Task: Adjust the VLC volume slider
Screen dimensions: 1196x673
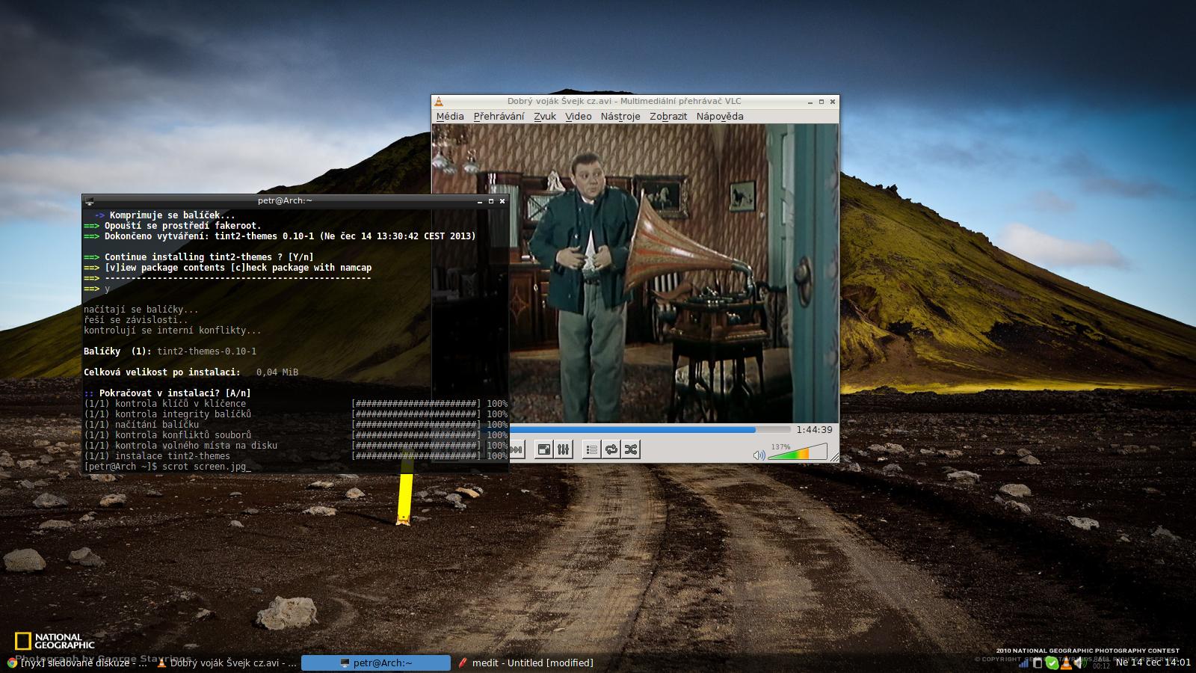Action: click(797, 453)
